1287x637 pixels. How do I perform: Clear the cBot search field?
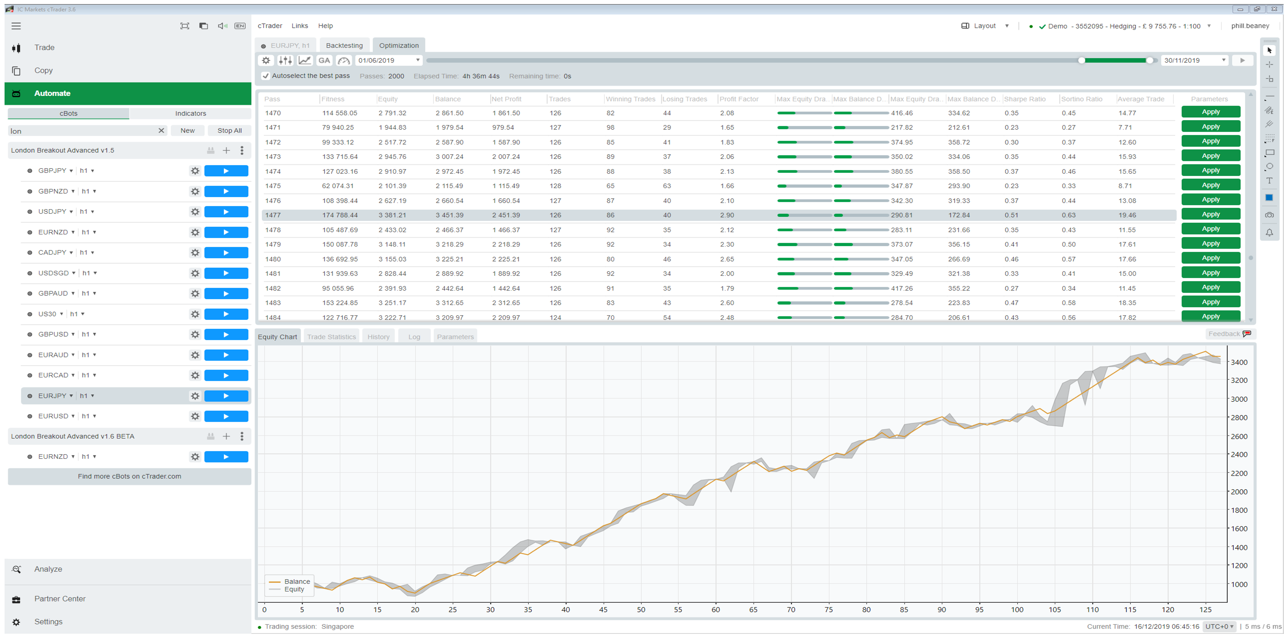point(161,131)
